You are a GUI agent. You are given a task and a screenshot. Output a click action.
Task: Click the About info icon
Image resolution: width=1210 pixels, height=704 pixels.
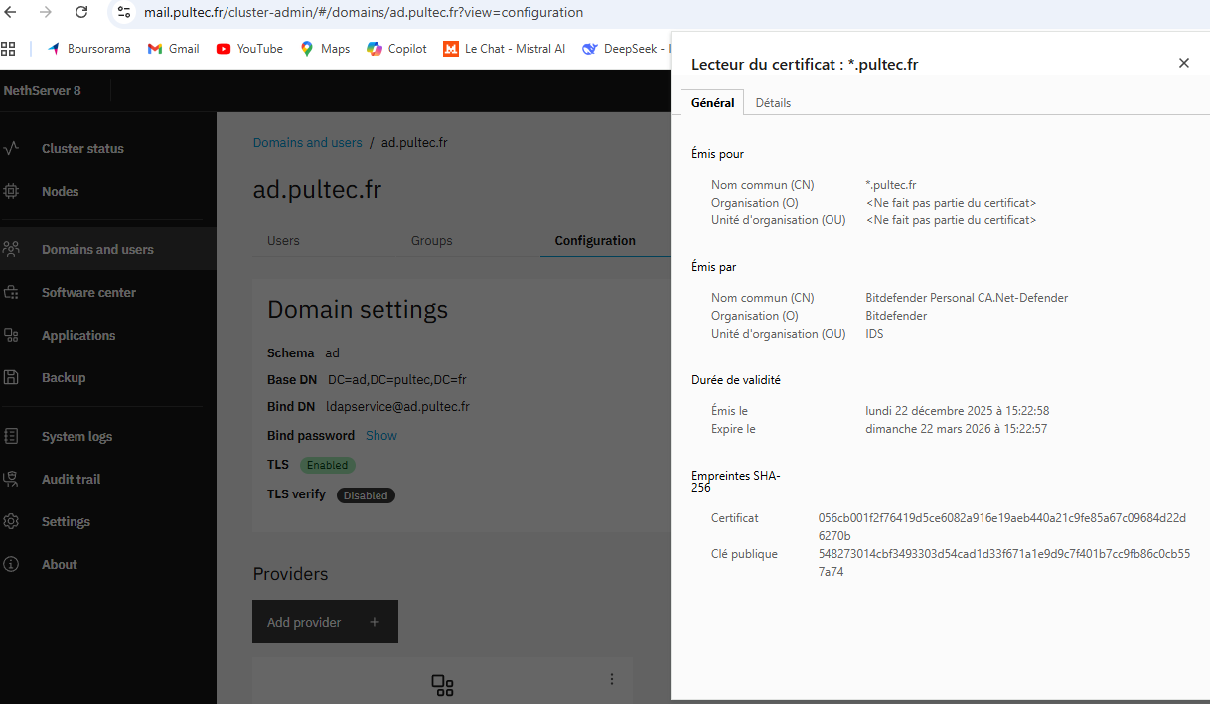click(11, 564)
